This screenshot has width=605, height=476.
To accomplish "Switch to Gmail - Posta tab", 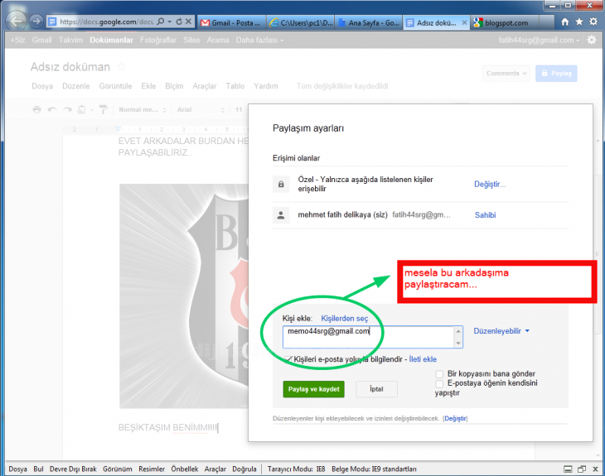I will point(231,22).
